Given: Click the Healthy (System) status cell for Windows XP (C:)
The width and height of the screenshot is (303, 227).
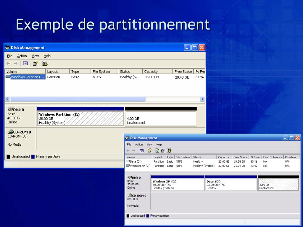Looking at the screenshot, I should point(204,166).
